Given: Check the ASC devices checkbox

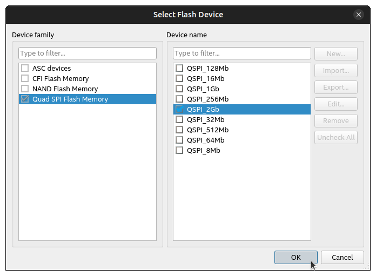Looking at the screenshot, I should [25, 69].
